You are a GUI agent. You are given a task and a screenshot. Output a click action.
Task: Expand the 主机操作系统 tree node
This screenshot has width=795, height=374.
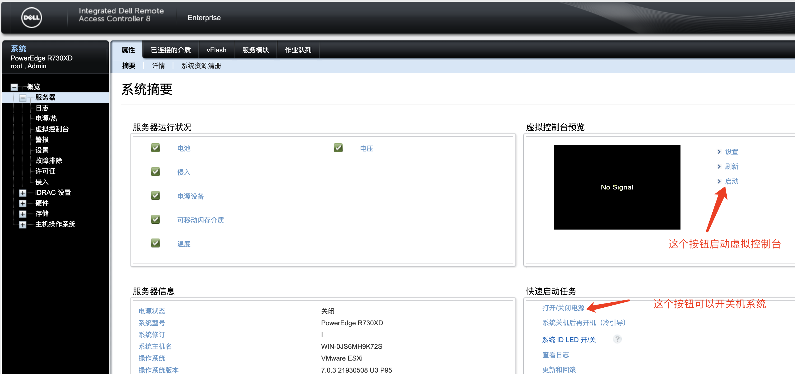click(x=22, y=225)
